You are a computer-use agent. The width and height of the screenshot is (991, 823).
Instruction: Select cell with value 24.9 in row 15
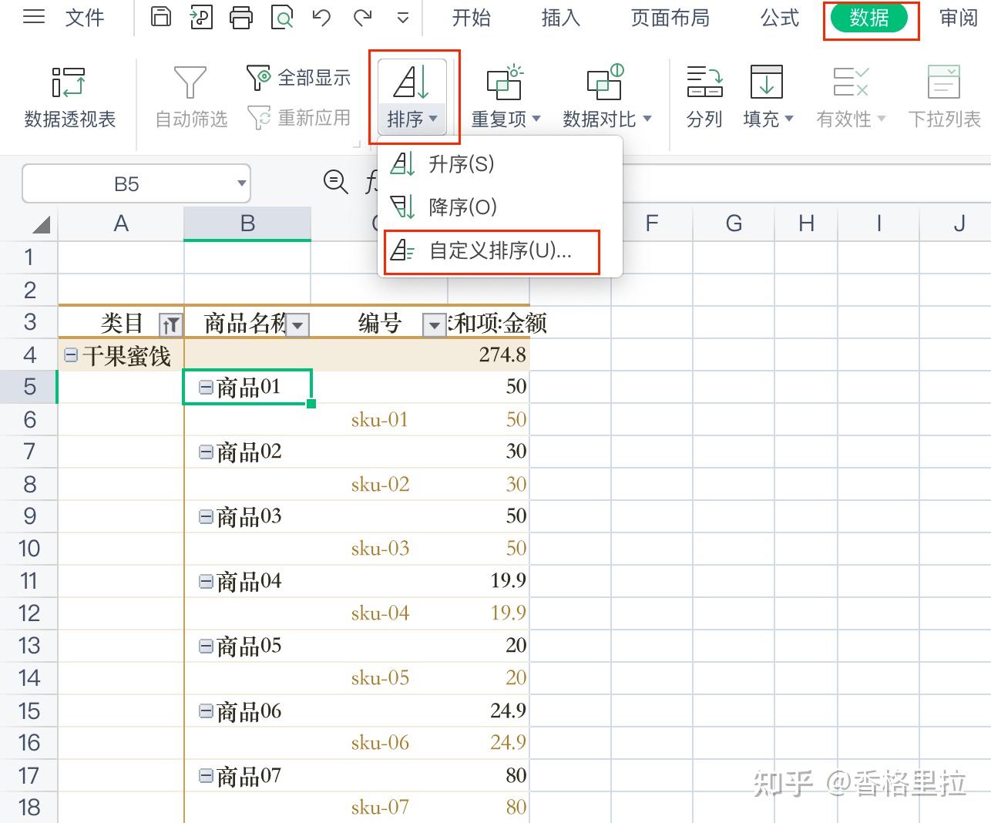(x=489, y=710)
